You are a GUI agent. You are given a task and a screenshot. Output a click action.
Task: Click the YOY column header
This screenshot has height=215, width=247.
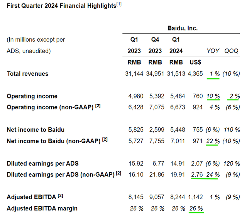pyautogui.click(x=213, y=51)
